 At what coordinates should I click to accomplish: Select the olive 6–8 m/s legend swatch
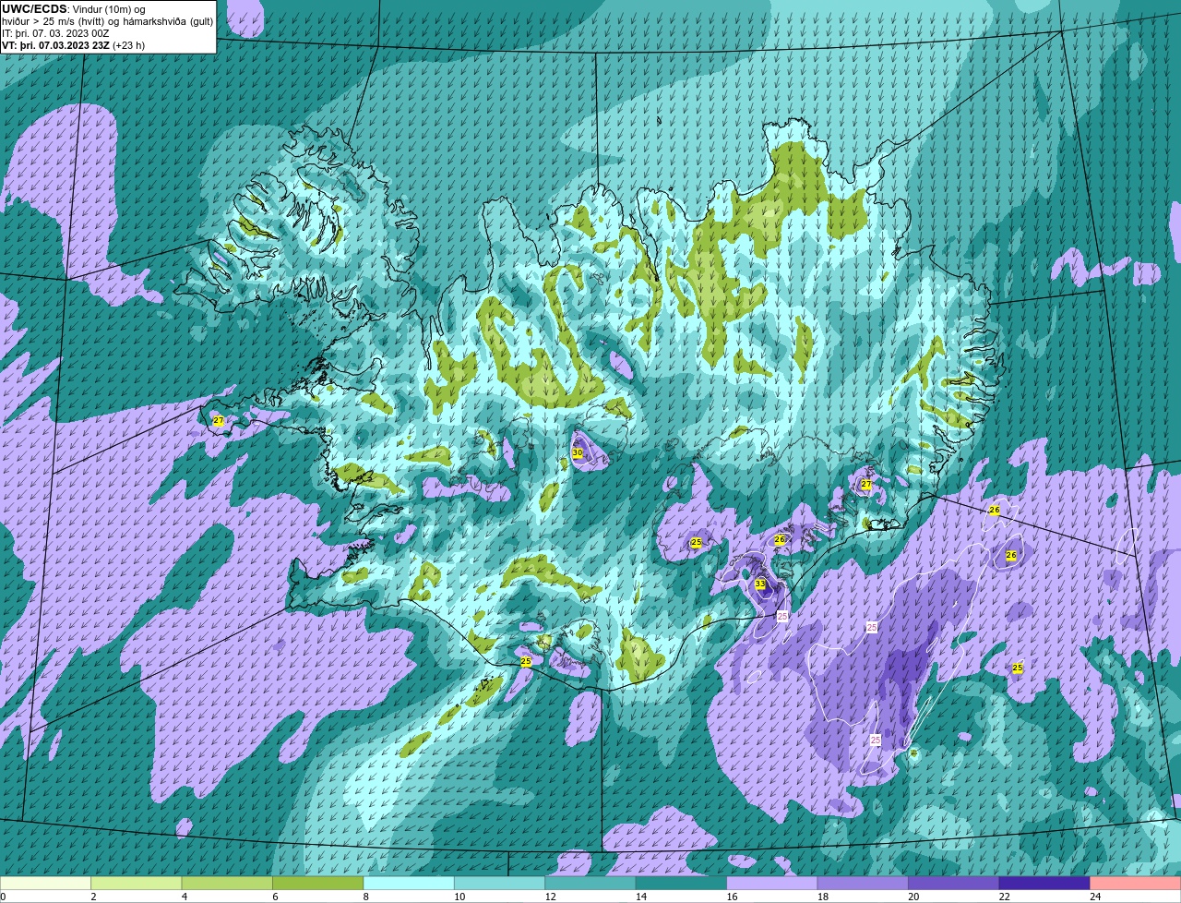(x=318, y=884)
